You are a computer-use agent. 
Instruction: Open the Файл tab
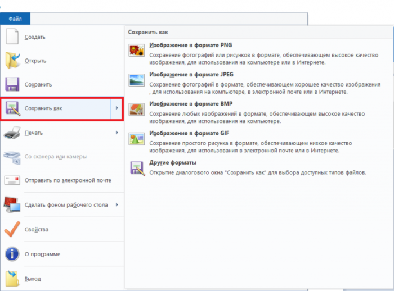point(15,18)
